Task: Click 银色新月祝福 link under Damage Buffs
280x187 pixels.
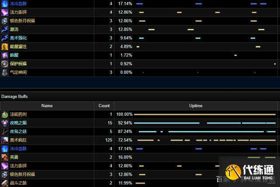Action: 22,174
